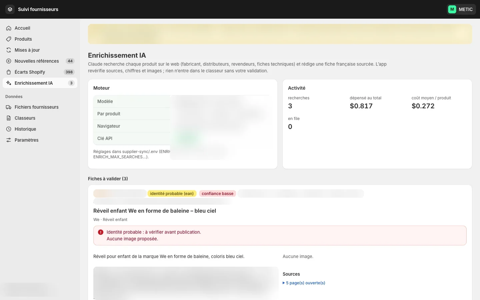Click the refresh icon beside Mises à jour
Image resolution: width=480 pixels, height=300 pixels.
[9, 50]
